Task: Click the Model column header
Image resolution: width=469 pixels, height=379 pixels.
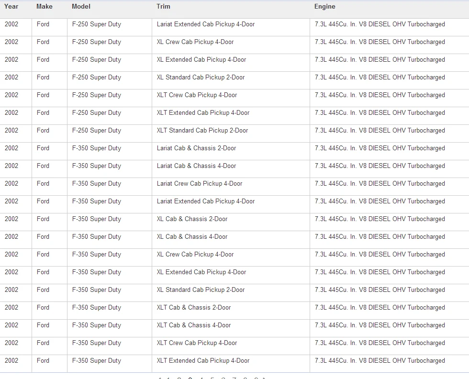Action: [x=81, y=7]
